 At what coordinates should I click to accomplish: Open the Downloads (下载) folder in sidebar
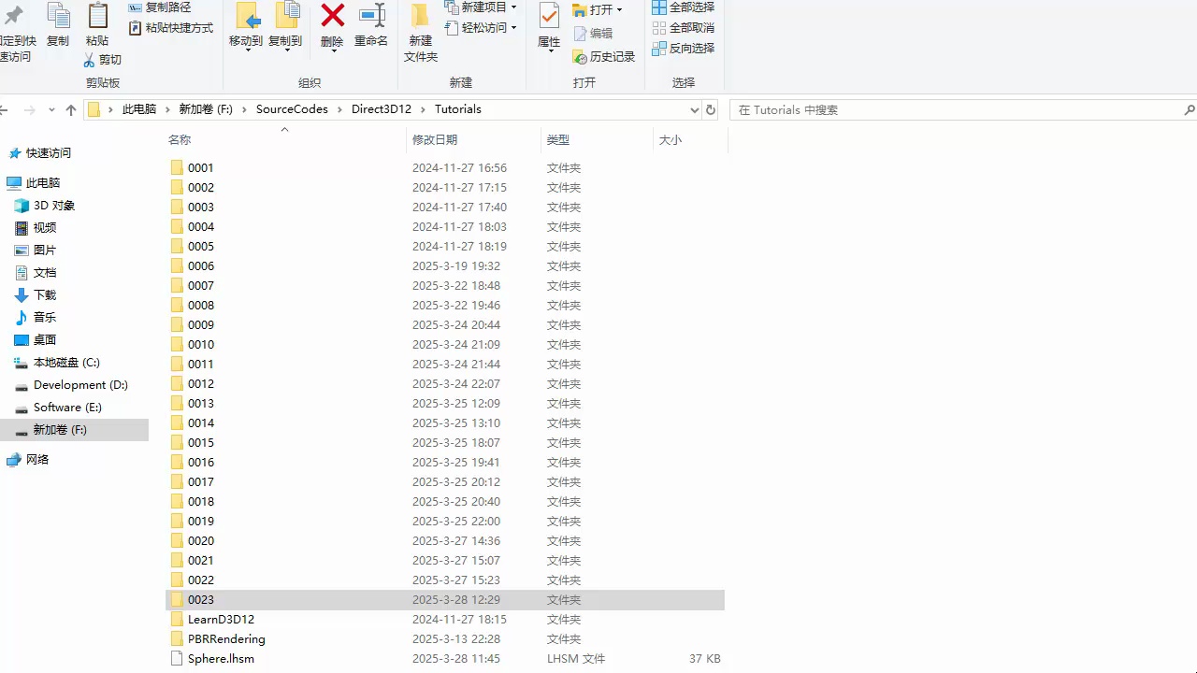45,295
